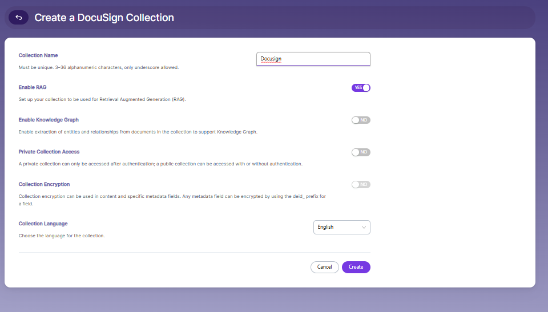Screen dimensions: 548x312
Task: Click the "Collection Name" label
Action: click(38, 55)
